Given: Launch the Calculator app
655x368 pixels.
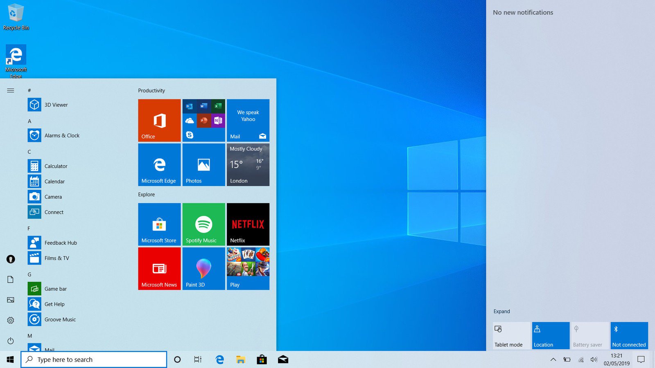Looking at the screenshot, I should click(56, 166).
